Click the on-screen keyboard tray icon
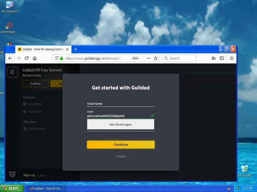The height and width of the screenshot is (192, 257). (229, 188)
